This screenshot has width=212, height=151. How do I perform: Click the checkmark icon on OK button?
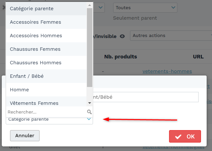coord(178,137)
